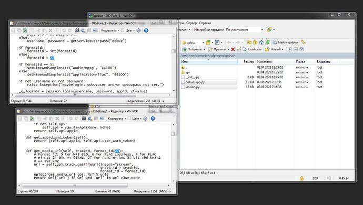Select 'qobuz-app.py' file in list
This screenshot has width=363, height=205.
tap(195, 82)
